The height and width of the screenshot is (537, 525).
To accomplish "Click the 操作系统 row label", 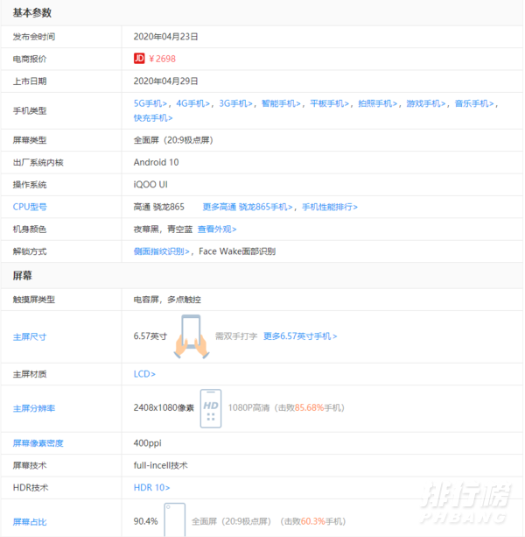I will [x=30, y=185].
